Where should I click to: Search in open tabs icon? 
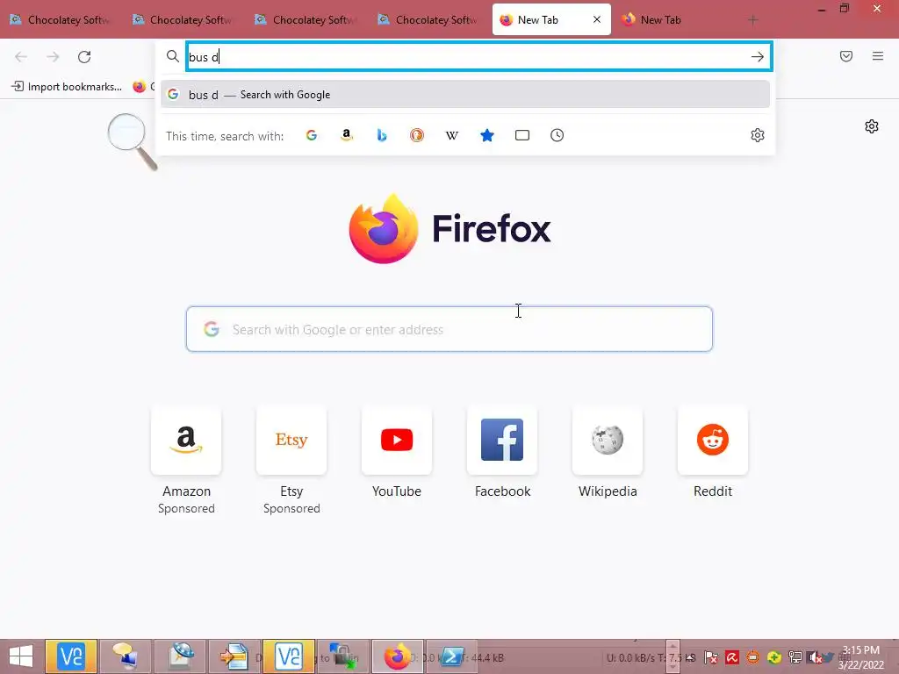point(522,135)
